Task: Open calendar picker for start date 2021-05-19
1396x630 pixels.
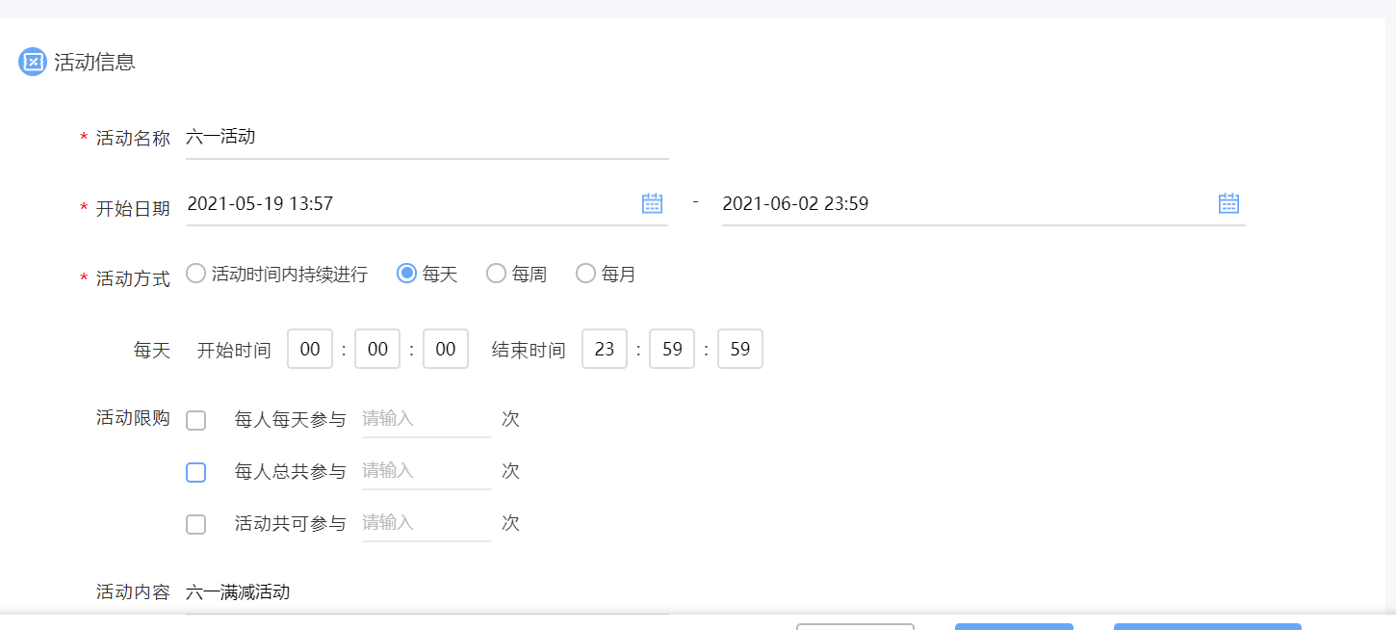Action: click(653, 203)
